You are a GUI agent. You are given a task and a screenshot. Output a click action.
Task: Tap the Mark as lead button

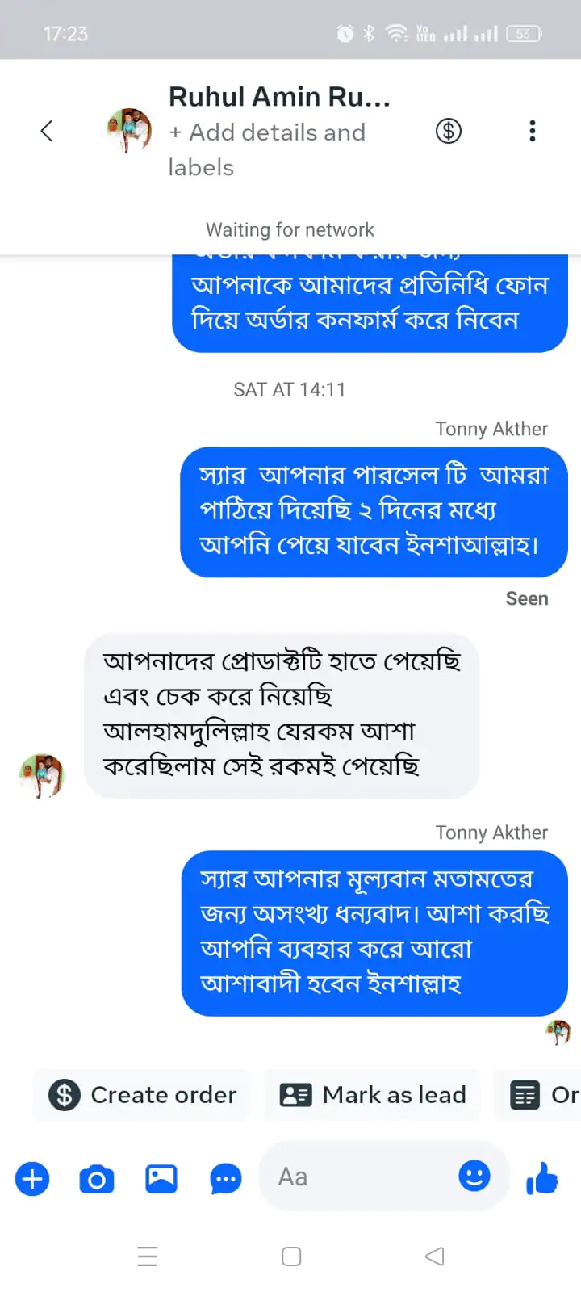coord(373,1095)
